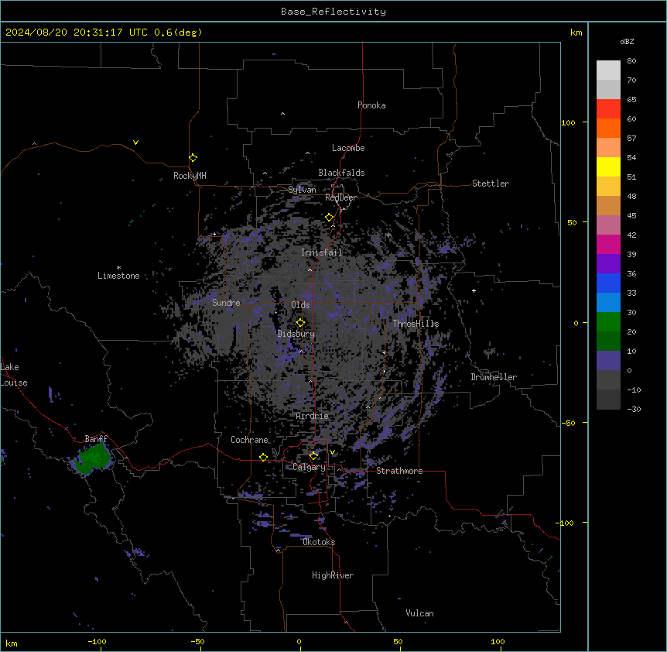This screenshot has height=652, width=667.
Task: Click the Vulcan label
Action: tap(419, 613)
